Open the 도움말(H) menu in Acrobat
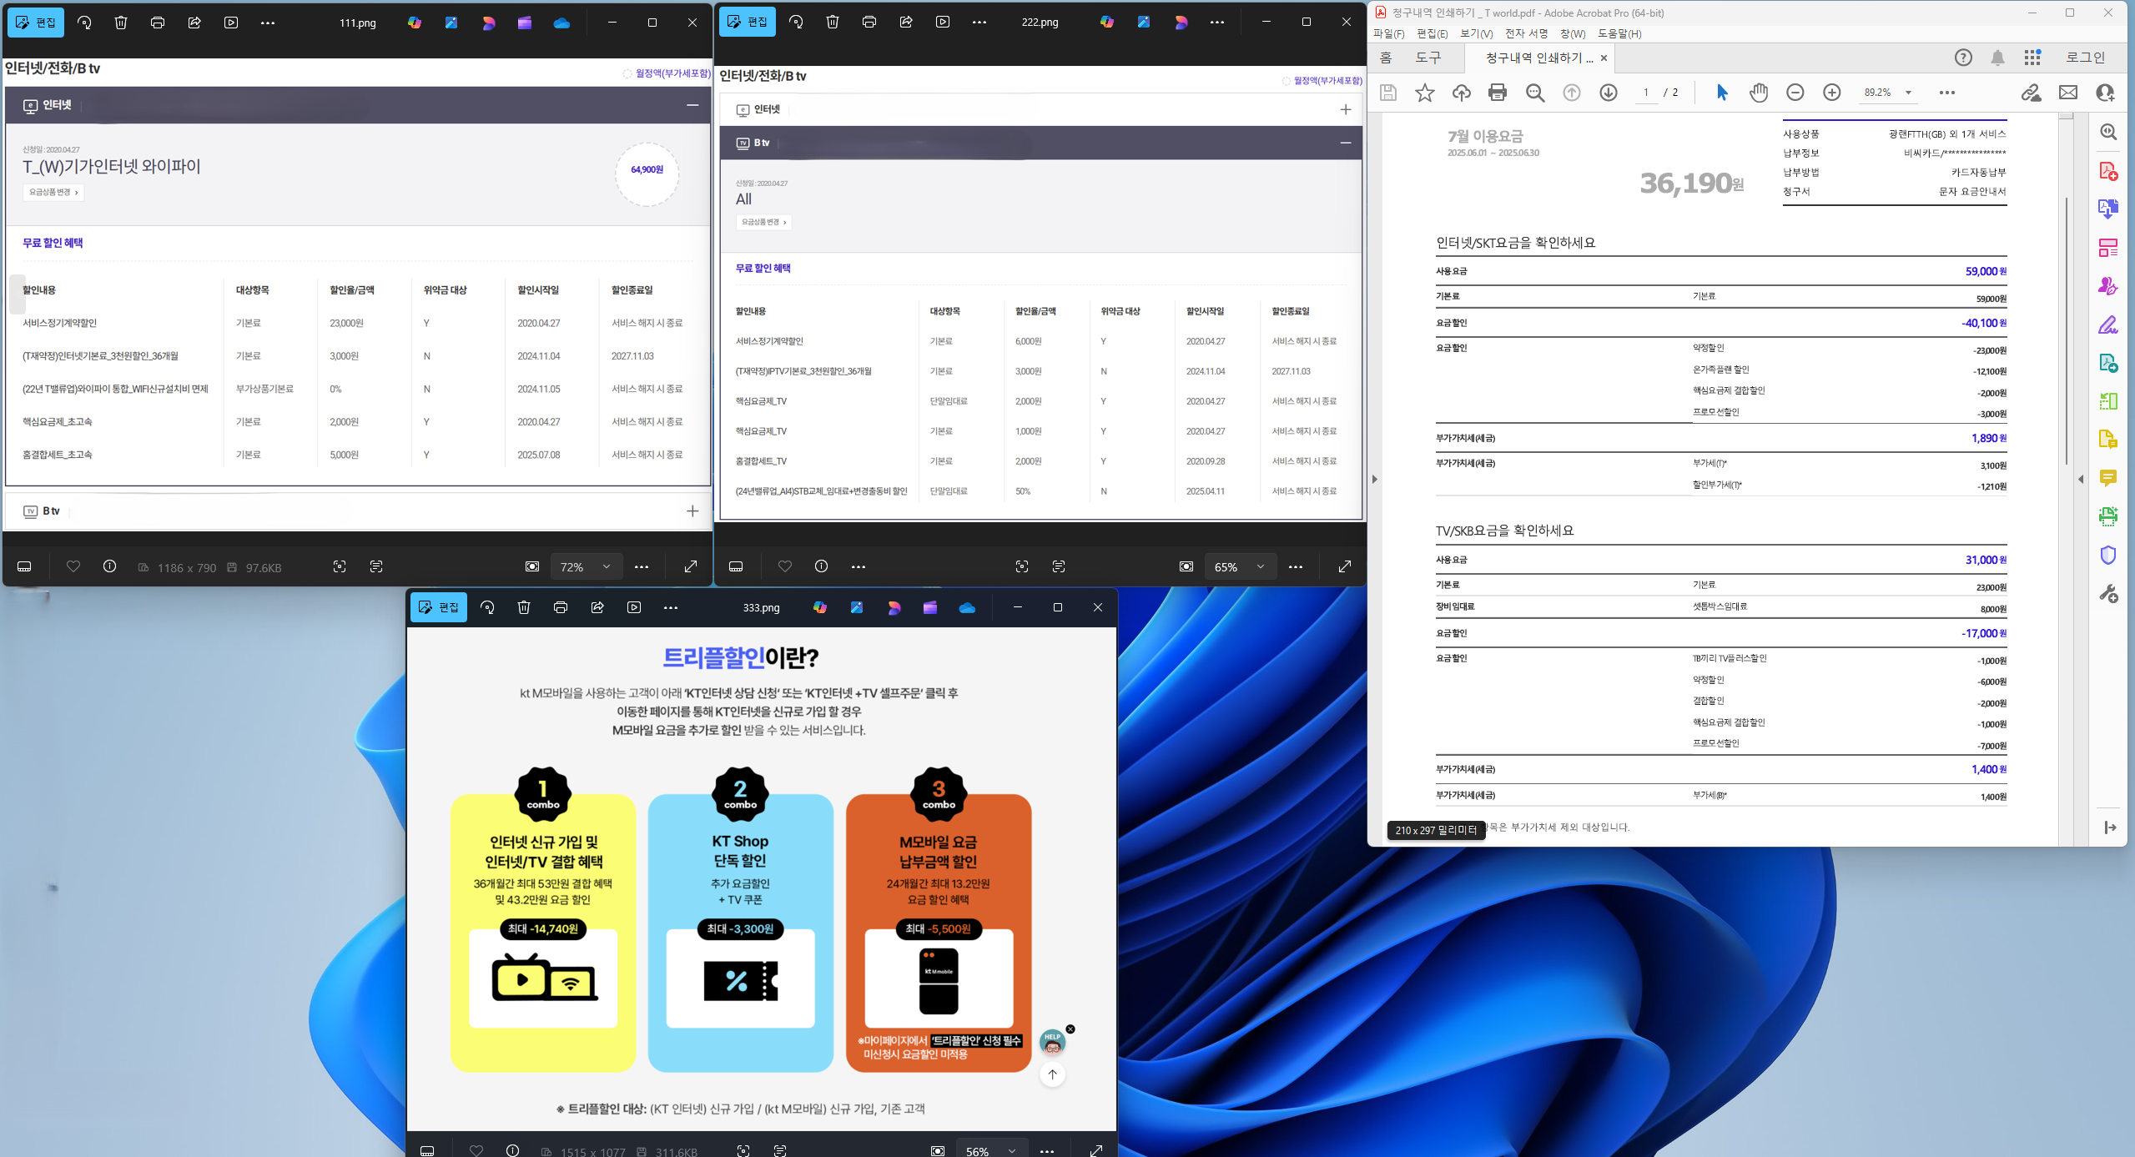Viewport: 2135px width, 1157px height. pyautogui.click(x=1619, y=33)
